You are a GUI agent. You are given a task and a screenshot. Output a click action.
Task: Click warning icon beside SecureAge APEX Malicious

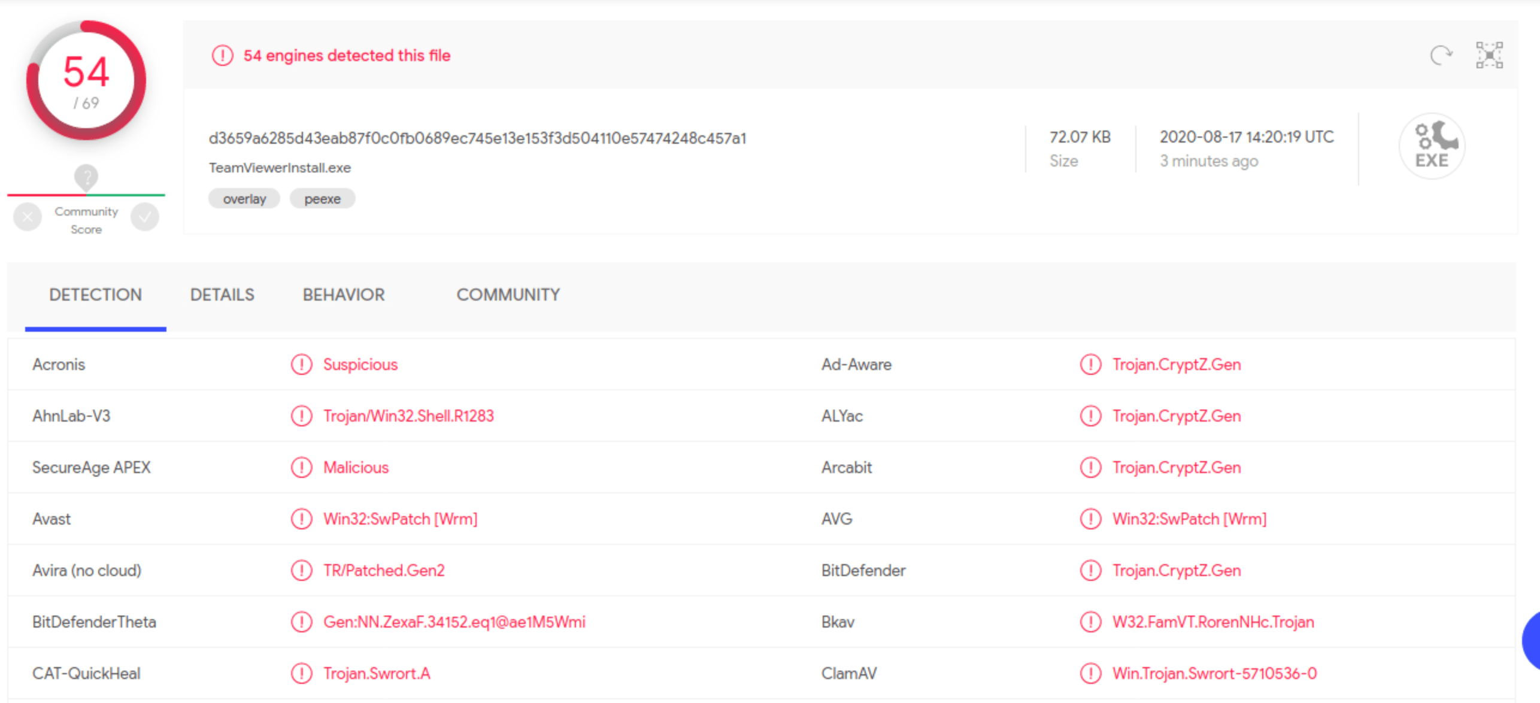[x=301, y=468]
